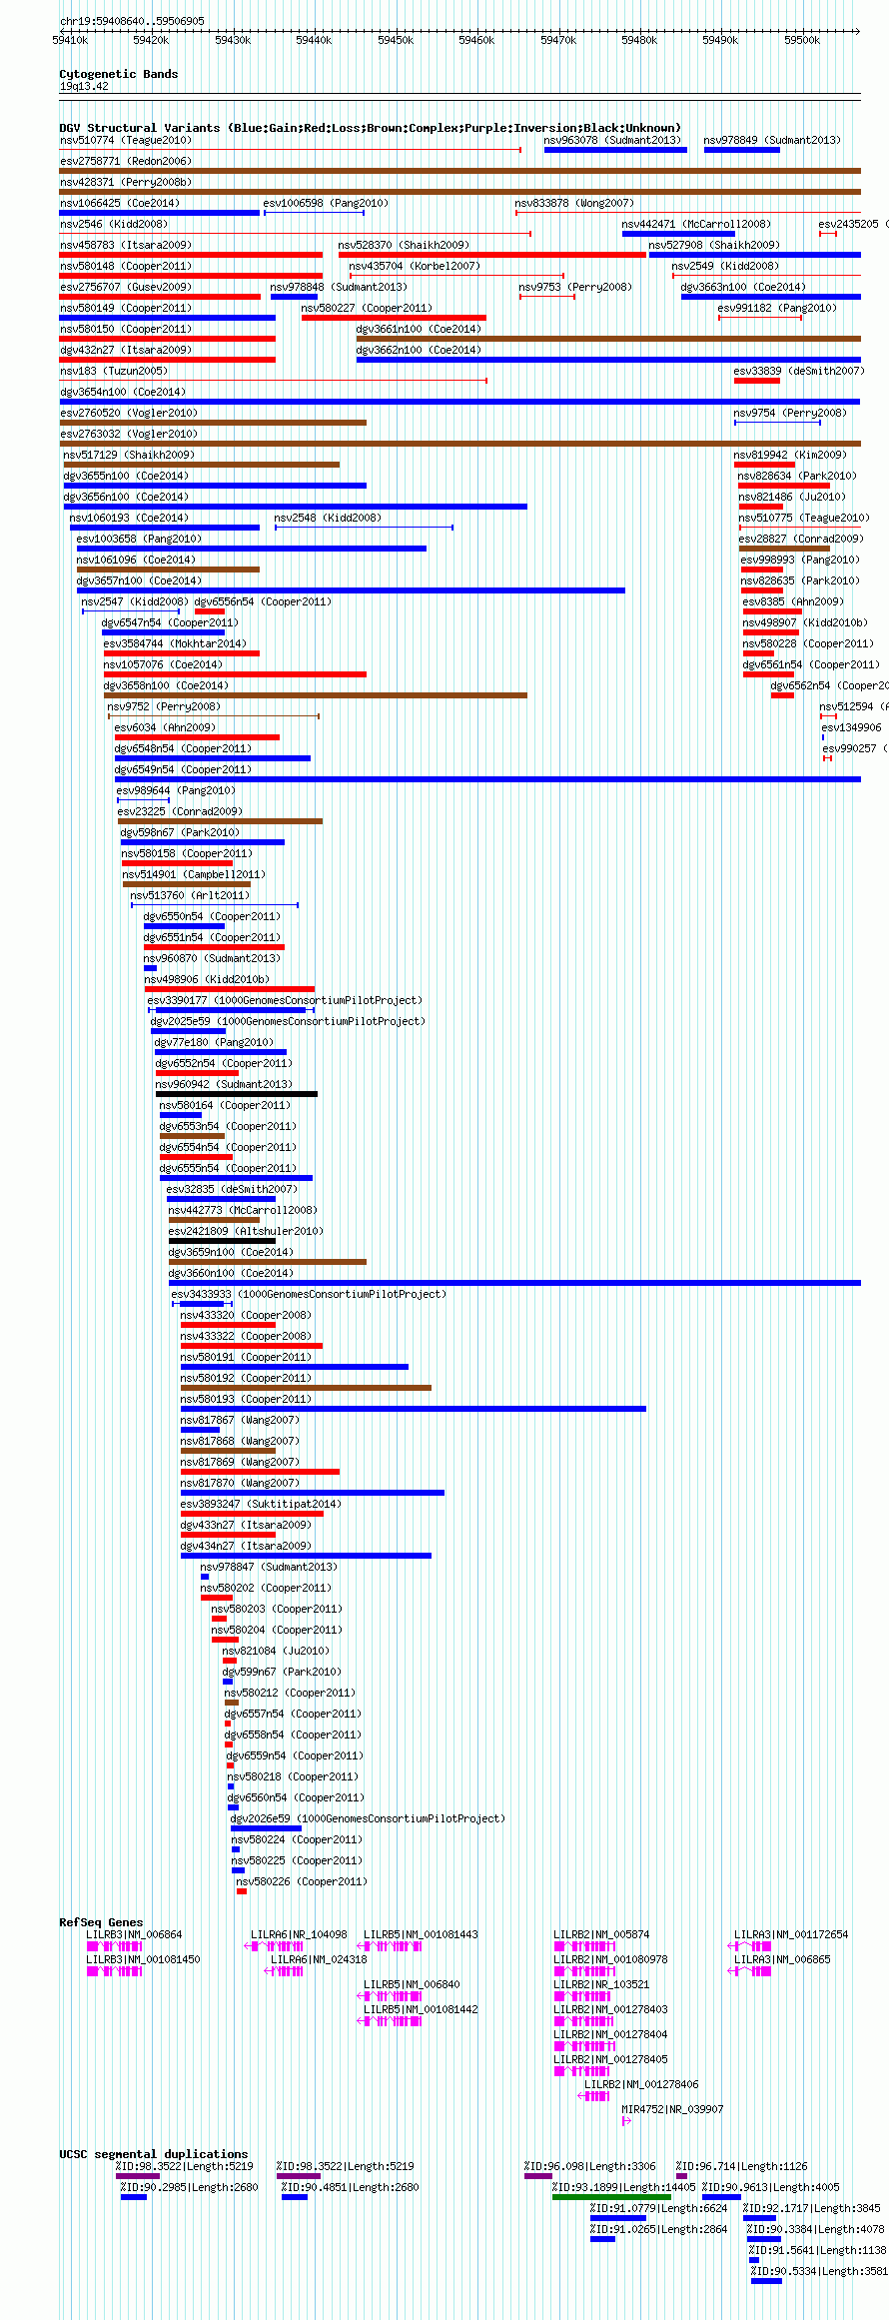Select variant label esv28827 (Conrad2009)
This screenshot has height=2320, width=889.
tap(799, 540)
